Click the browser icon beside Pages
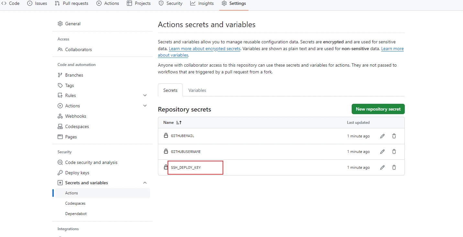This screenshot has width=463, height=237. click(60, 137)
